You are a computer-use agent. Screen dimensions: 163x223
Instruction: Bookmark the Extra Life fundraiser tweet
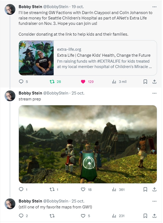click(x=145, y=82)
